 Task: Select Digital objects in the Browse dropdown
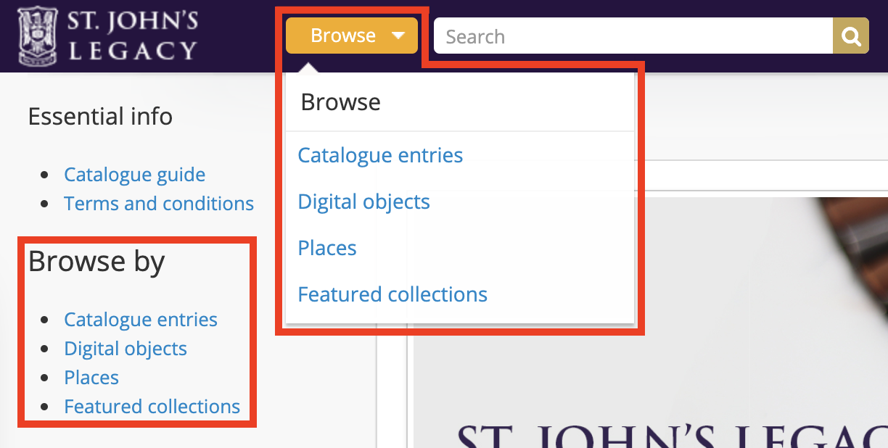coord(363,201)
